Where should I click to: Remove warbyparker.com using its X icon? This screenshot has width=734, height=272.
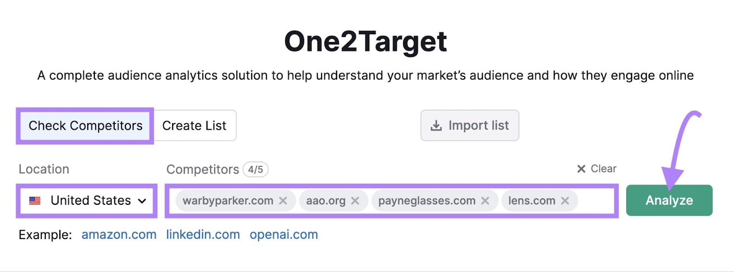[284, 200]
